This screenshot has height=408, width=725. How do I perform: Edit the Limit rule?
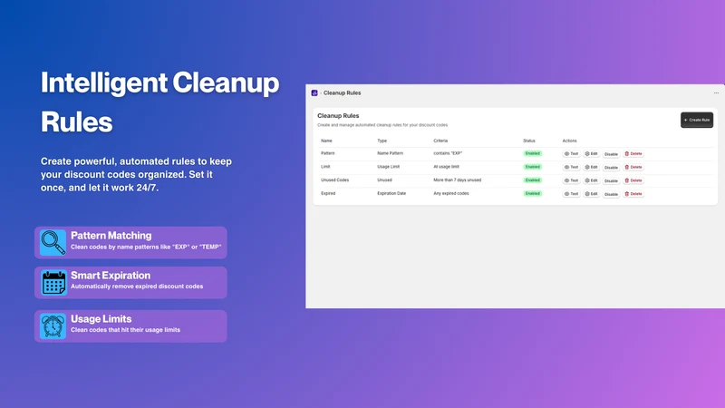pyautogui.click(x=592, y=167)
